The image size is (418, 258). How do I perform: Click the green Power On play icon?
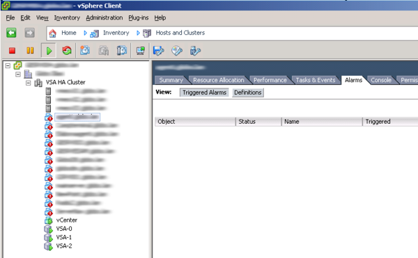49,51
